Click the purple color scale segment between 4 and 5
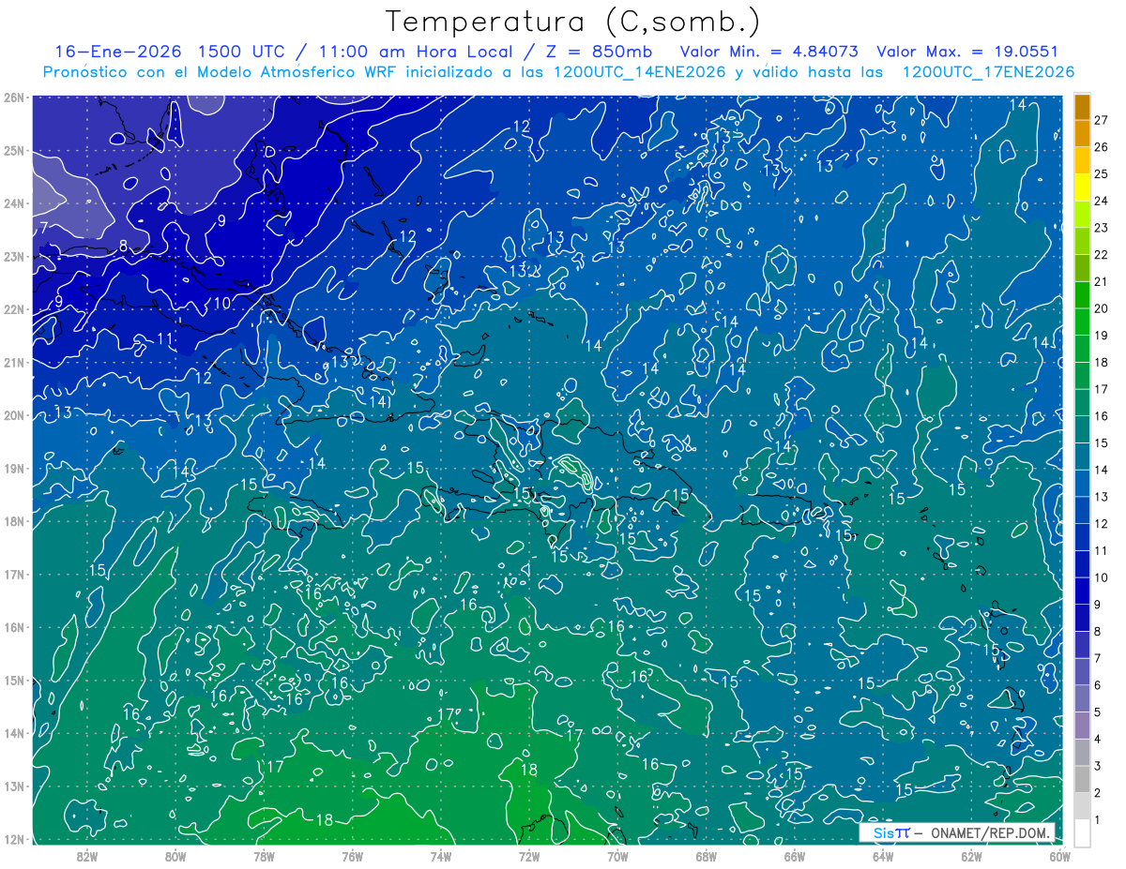The height and width of the screenshot is (869, 1126). click(x=1082, y=725)
